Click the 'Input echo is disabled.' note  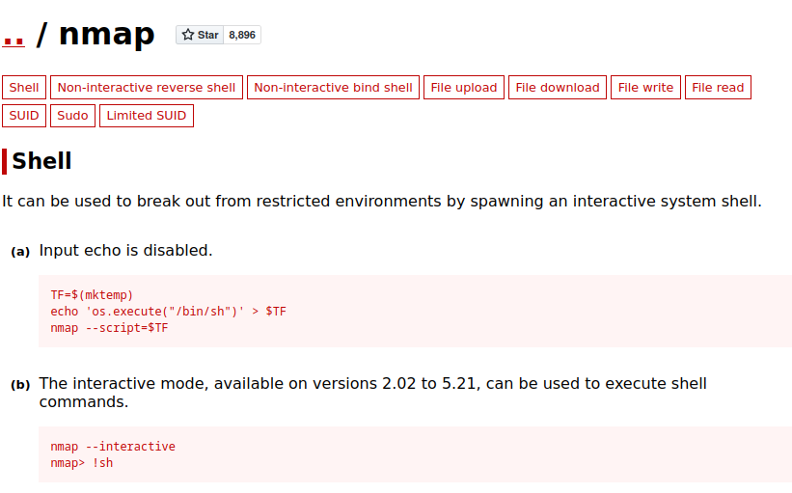125,251
